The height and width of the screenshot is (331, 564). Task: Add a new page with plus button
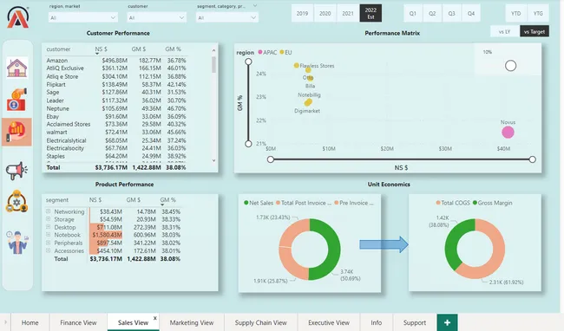(x=447, y=322)
